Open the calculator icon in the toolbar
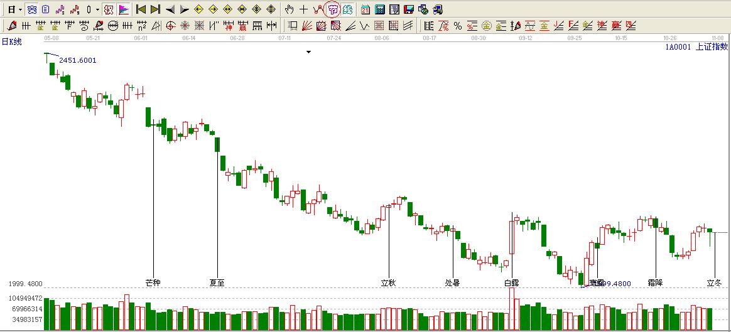The width and height of the screenshot is (731, 332). (x=380, y=9)
